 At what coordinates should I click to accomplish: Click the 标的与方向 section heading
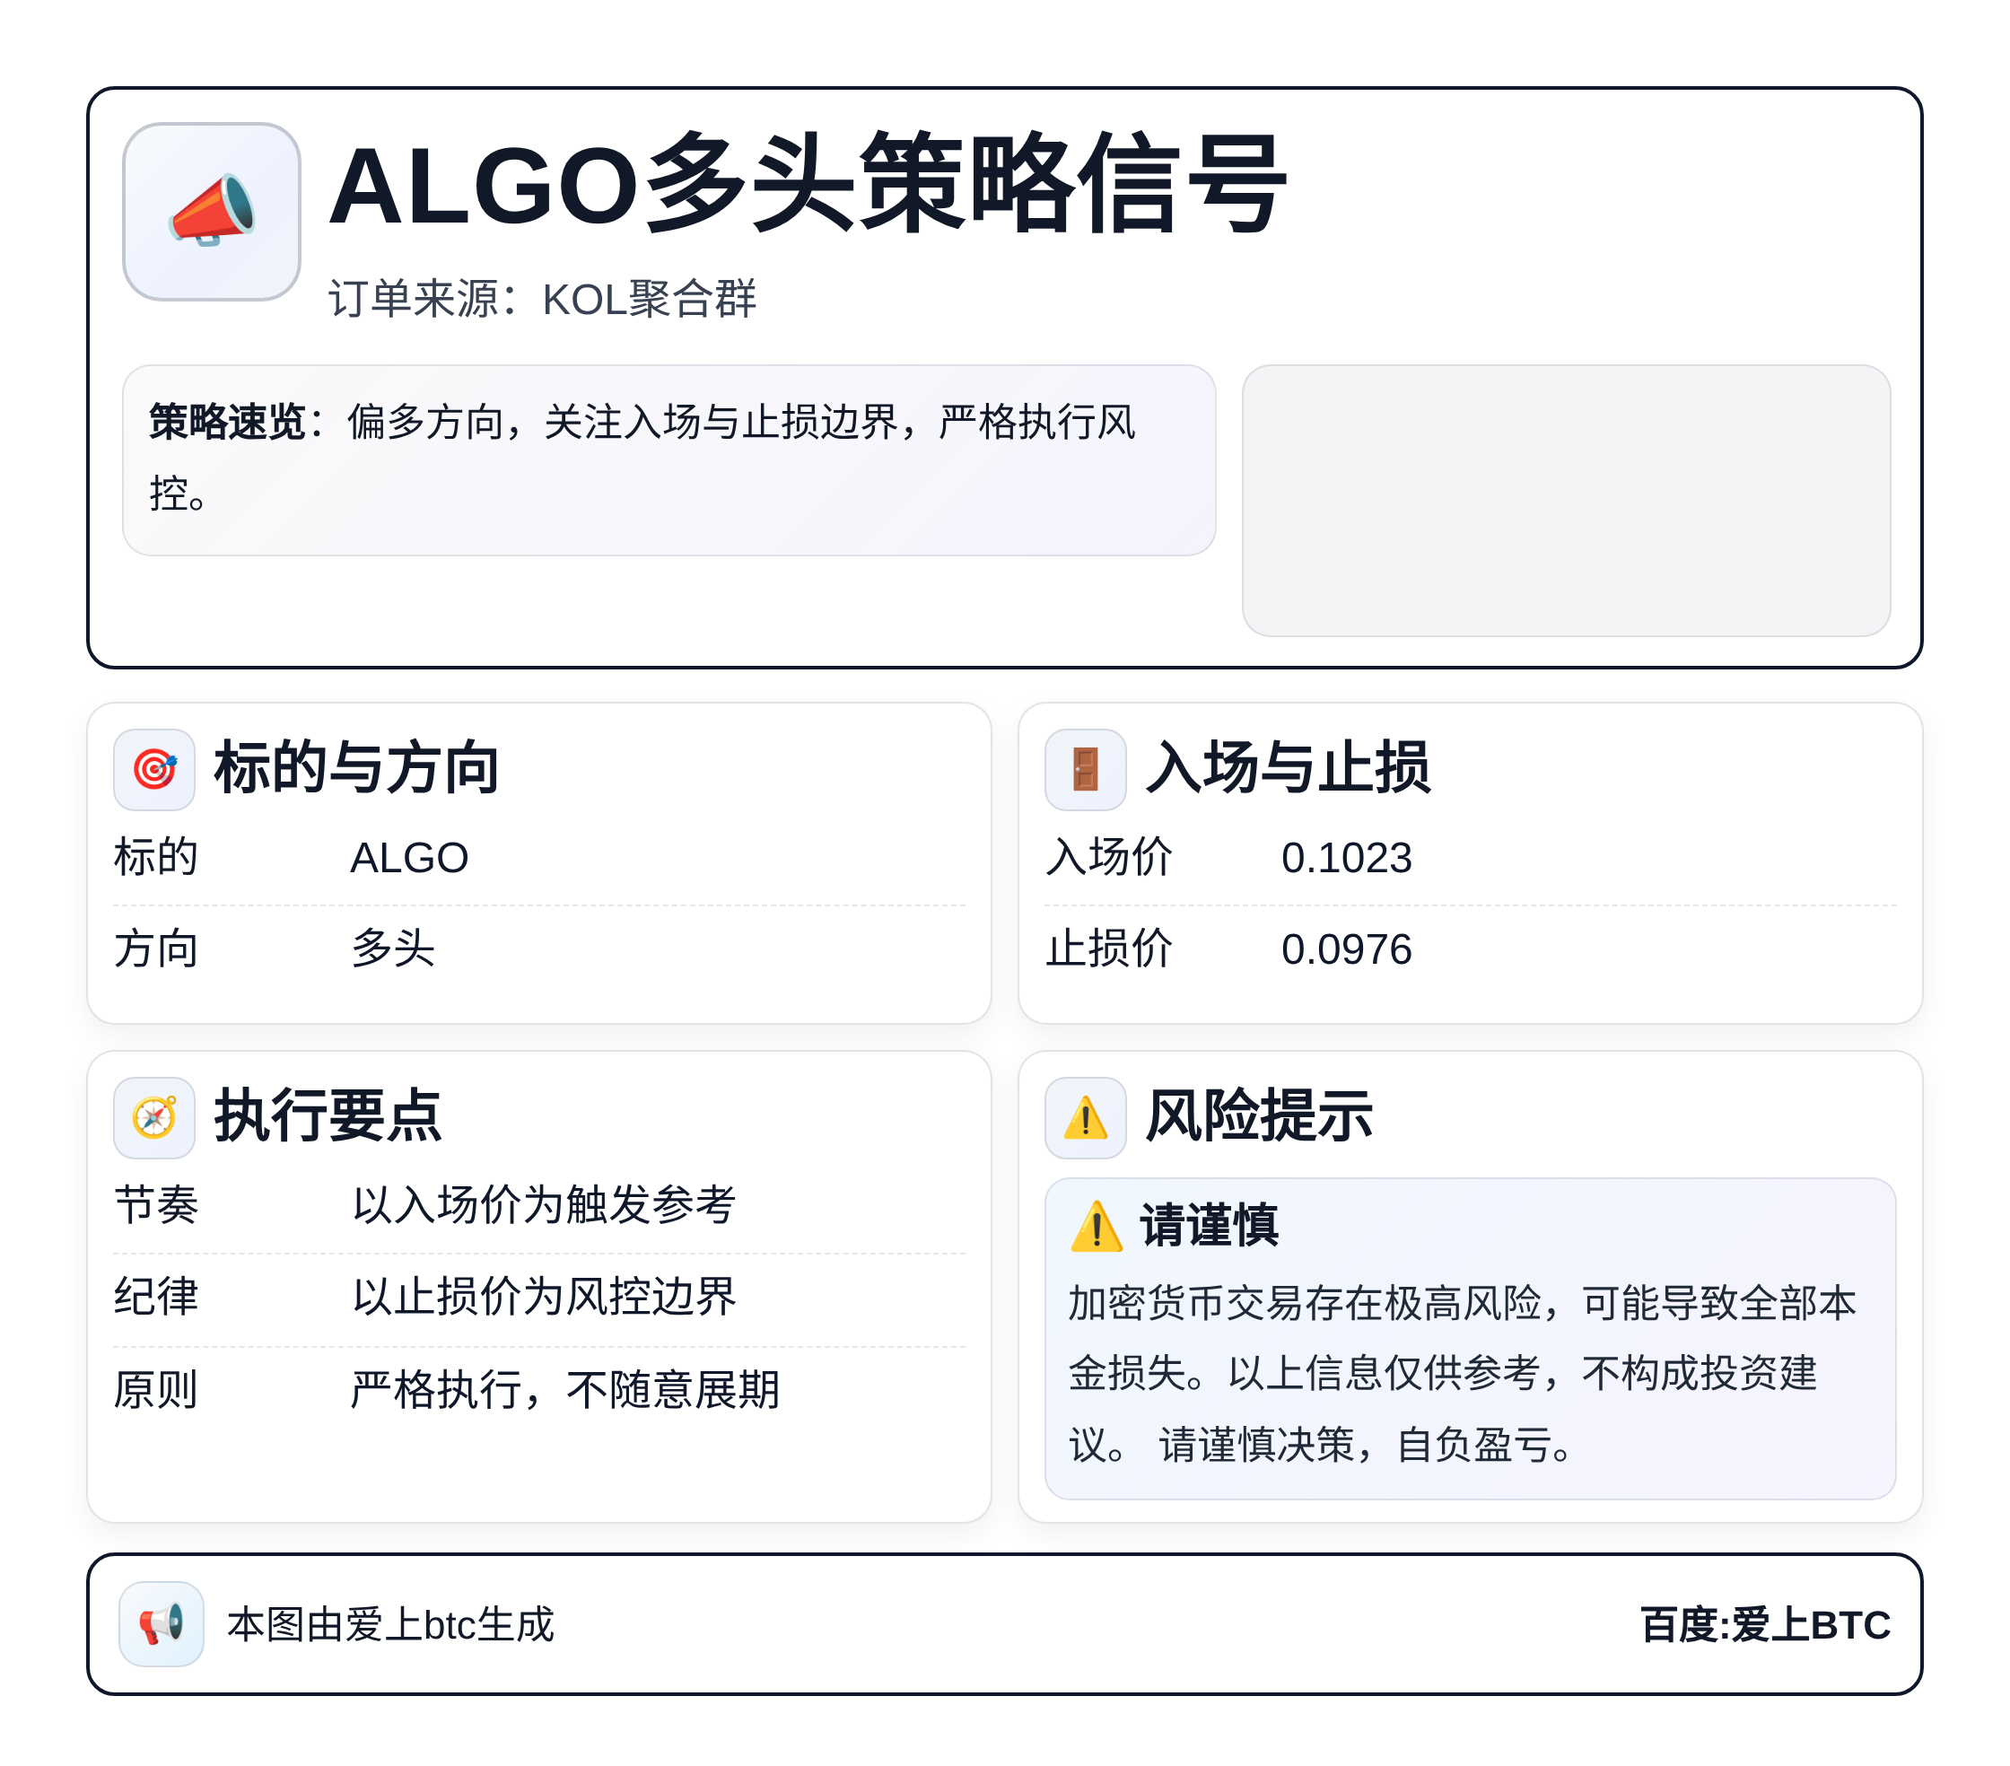[x=357, y=768]
